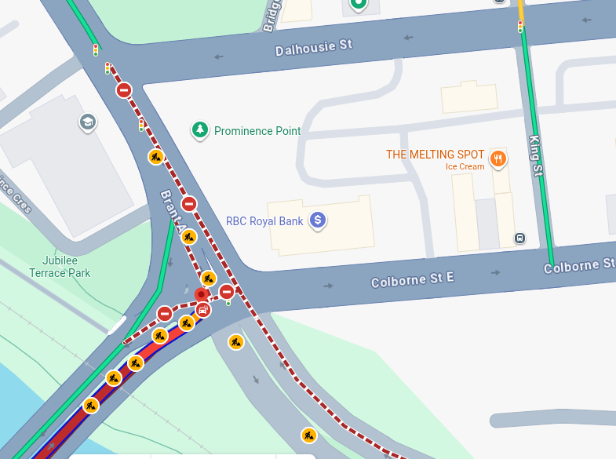Click the construction icon nearest the bottom edge
616x459 pixels.
point(309,435)
